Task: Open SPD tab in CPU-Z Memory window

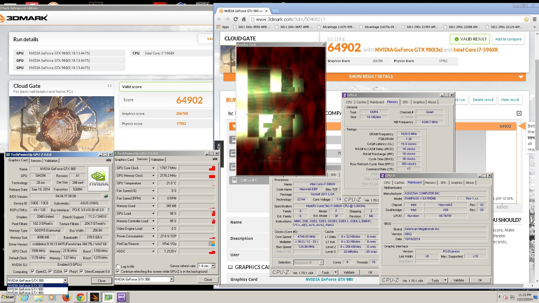Action: [x=405, y=102]
